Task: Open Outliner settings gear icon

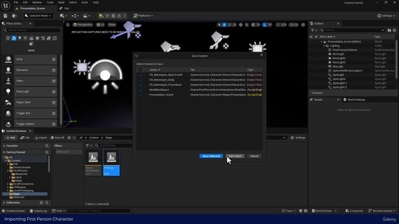Action: coord(395,30)
